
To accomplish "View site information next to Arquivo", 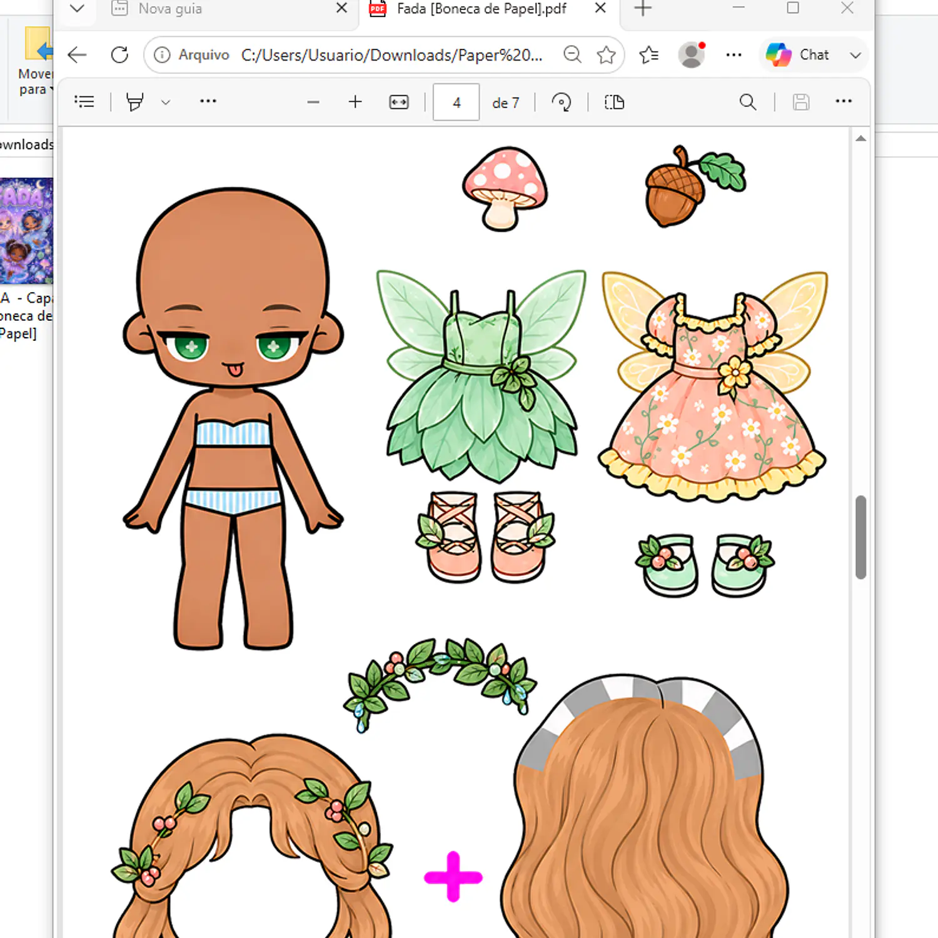I will click(162, 55).
